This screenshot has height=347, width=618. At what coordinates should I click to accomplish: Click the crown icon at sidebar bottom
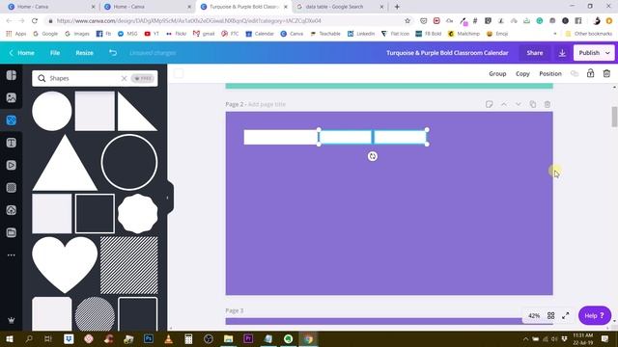11,320
